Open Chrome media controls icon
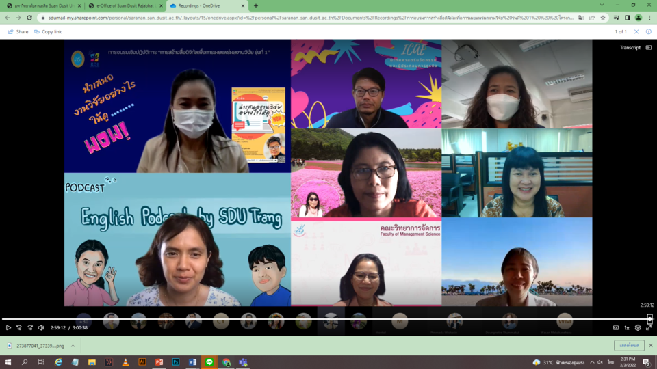657x369 pixels. (617, 18)
